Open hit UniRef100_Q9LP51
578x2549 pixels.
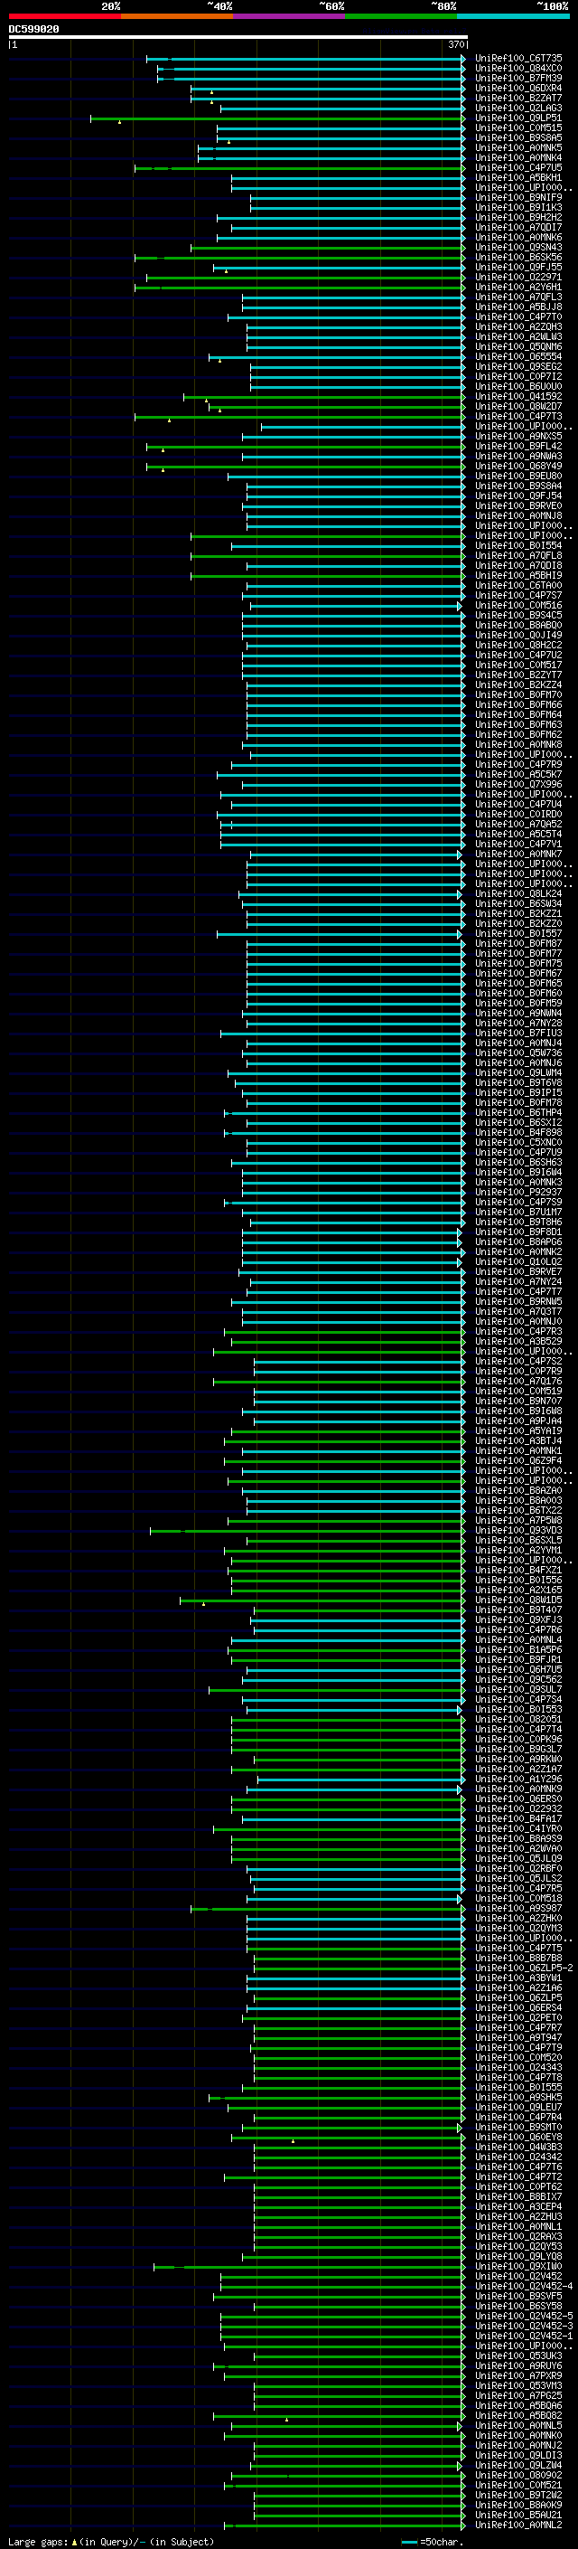click(517, 118)
